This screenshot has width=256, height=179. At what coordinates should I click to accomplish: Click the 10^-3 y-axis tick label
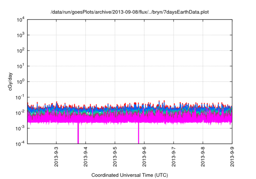tap(20, 129)
